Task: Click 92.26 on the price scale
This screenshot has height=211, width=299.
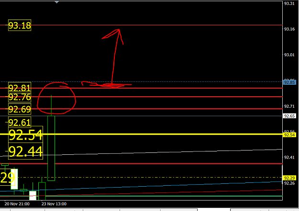Action: (289, 183)
